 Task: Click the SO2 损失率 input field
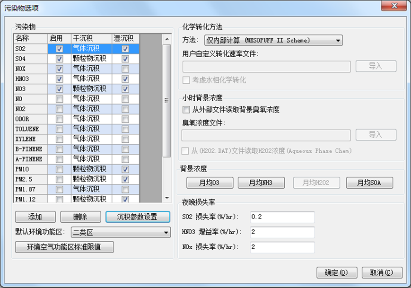click(282, 217)
